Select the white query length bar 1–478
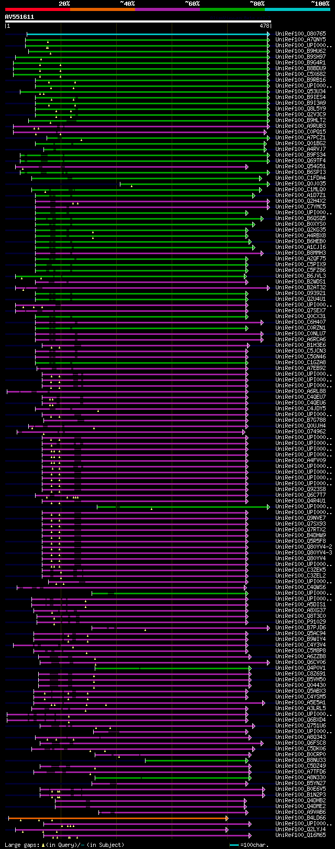Screen dimensions: 335x849 tap(138, 21)
